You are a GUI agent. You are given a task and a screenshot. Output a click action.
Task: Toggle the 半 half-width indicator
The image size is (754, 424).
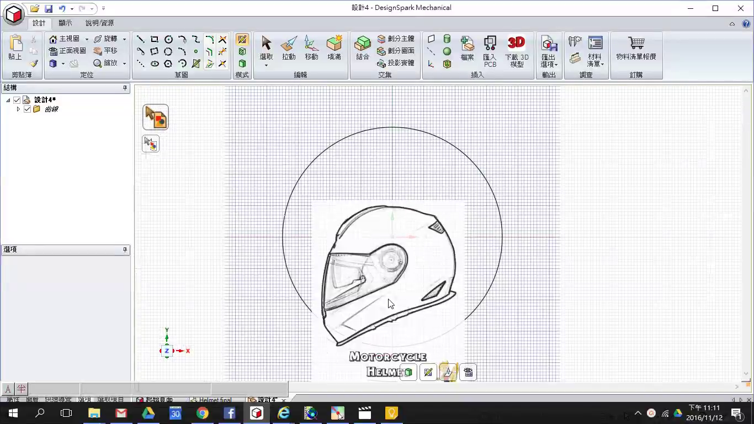tap(21, 389)
